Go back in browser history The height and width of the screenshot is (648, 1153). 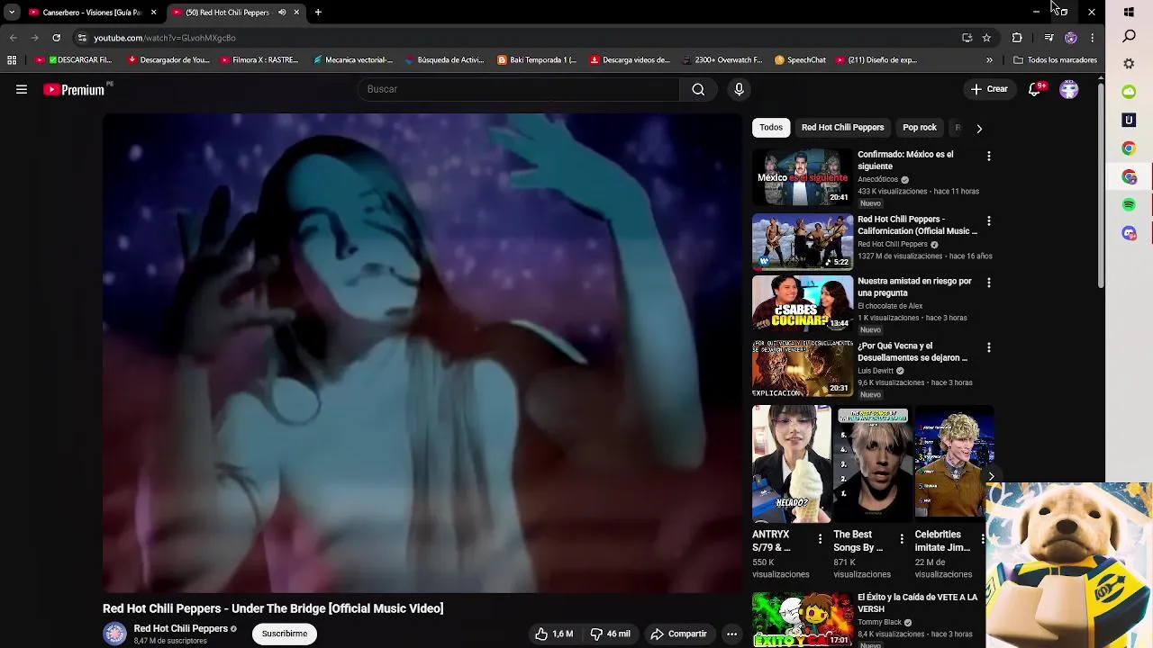[13, 38]
